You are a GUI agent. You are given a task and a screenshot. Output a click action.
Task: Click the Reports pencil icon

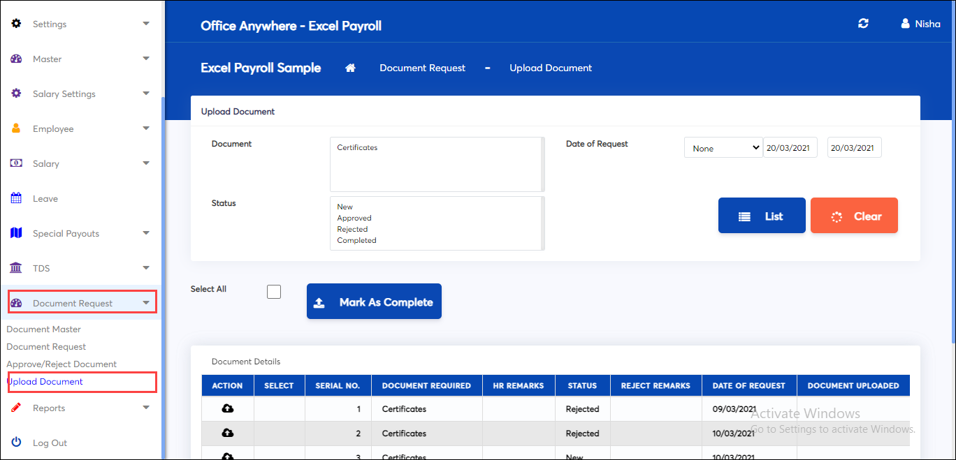(16, 408)
